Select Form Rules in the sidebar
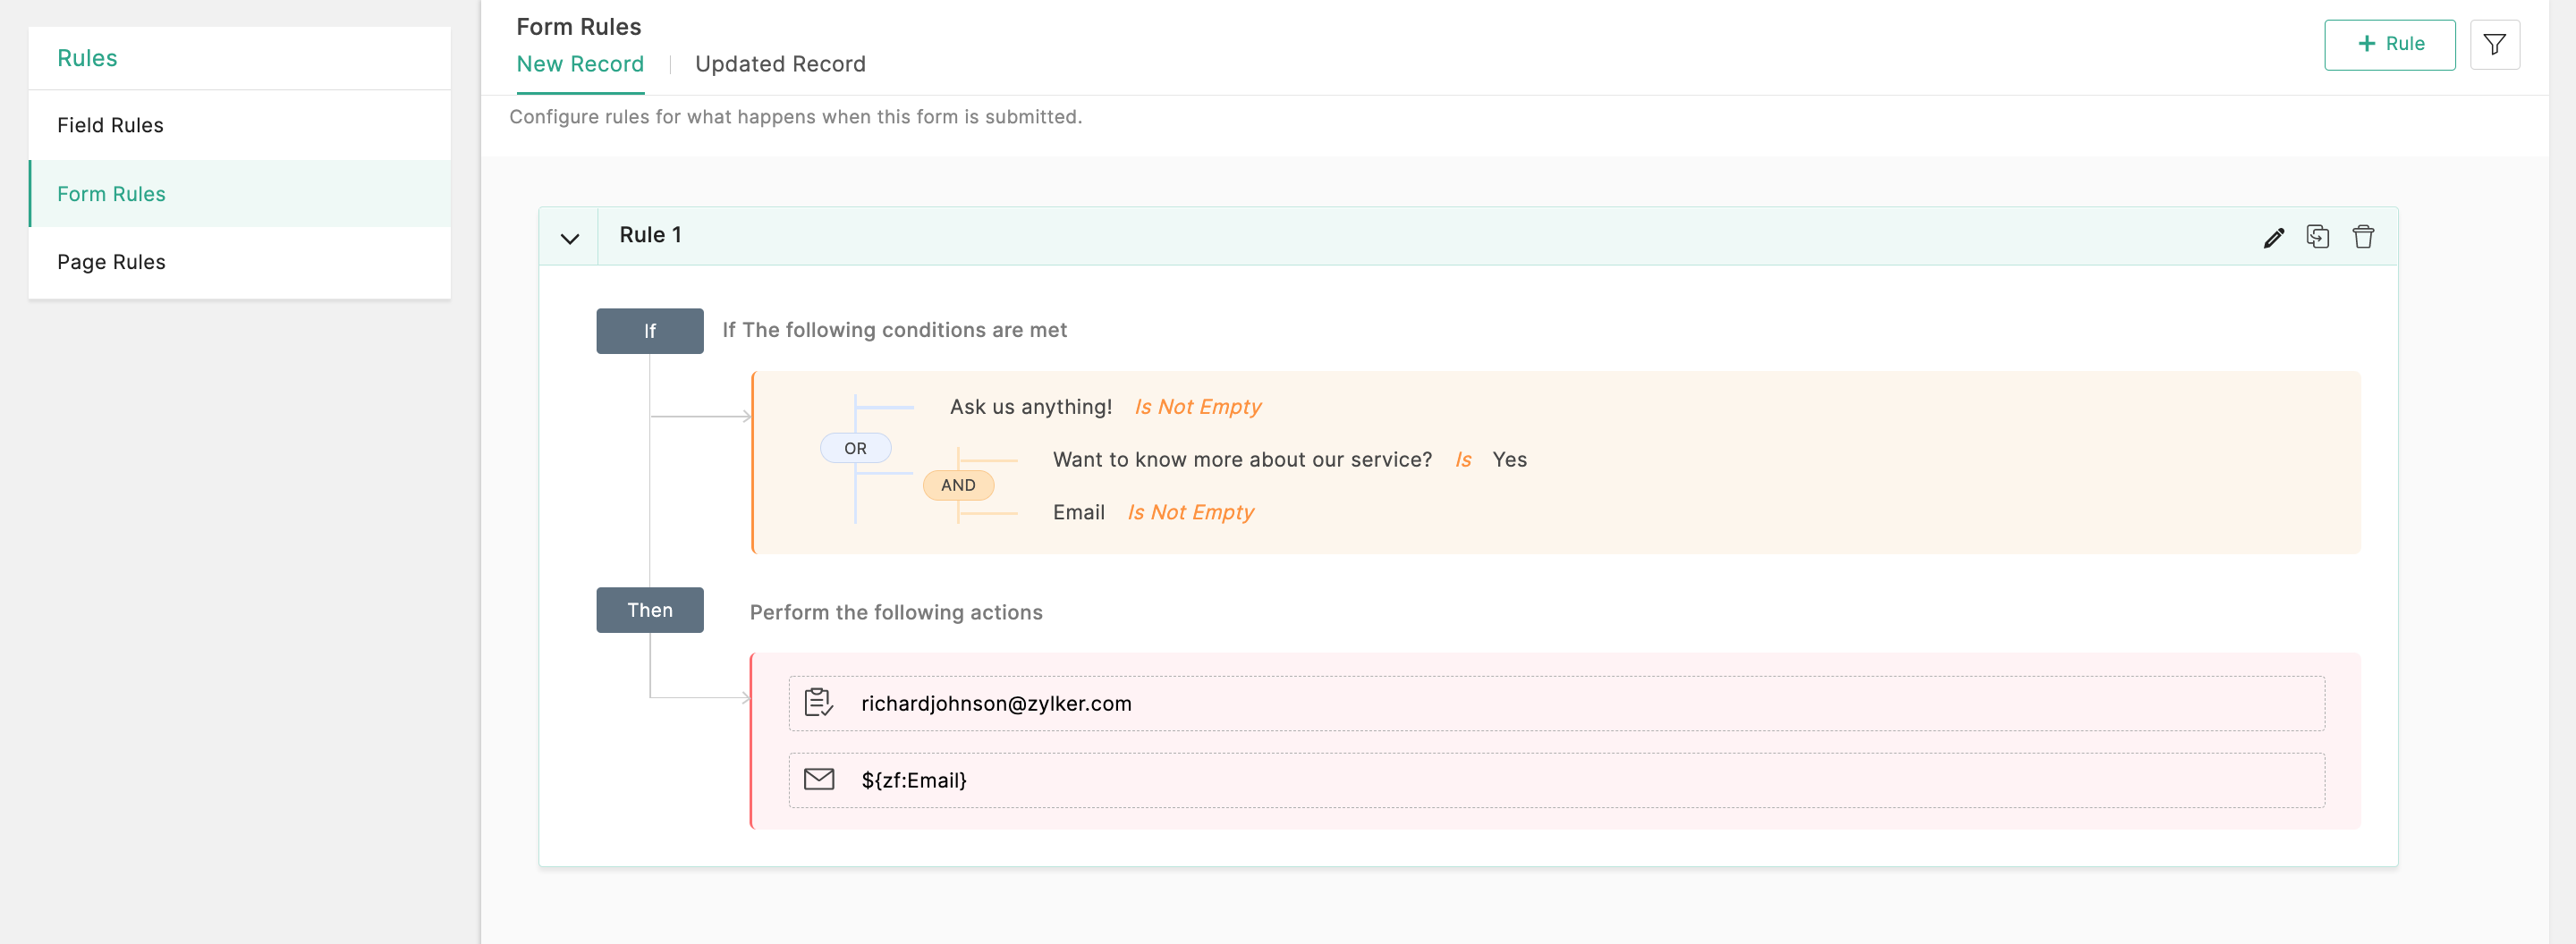The image size is (2576, 944). click(111, 194)
